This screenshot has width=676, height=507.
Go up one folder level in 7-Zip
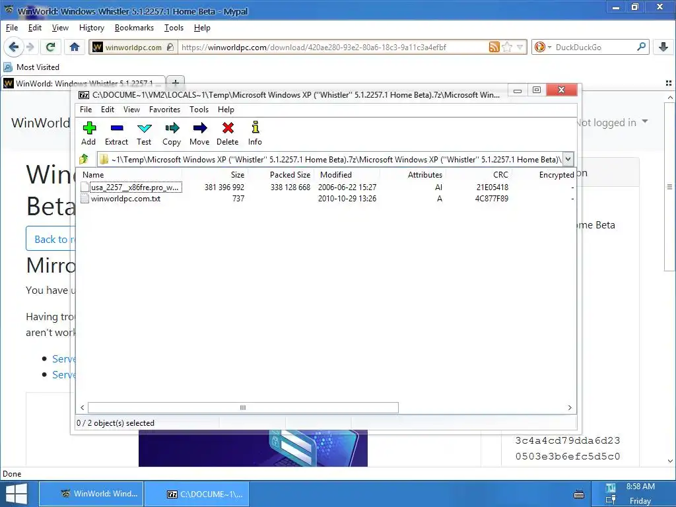pyautogui.click(x=84, y=159)
